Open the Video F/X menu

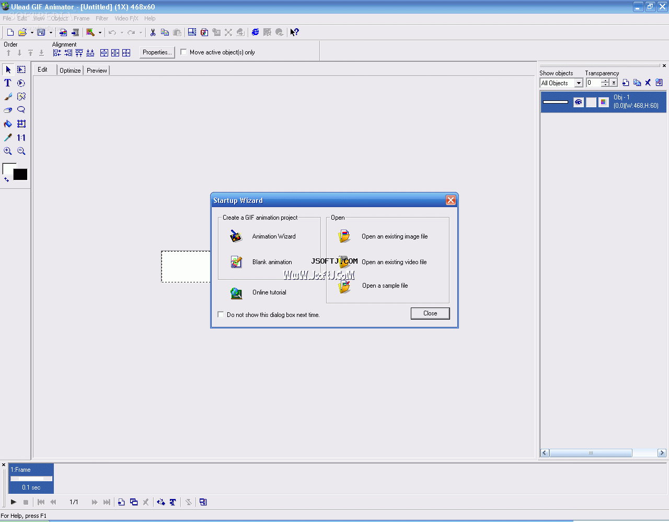coord(126,18)
